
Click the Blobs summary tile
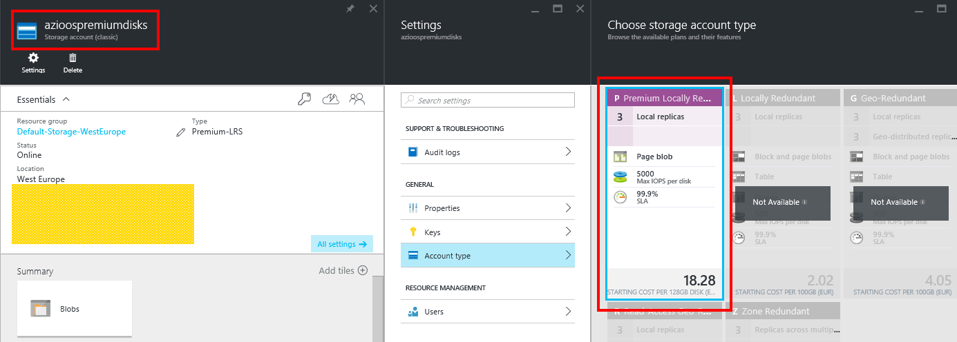click(x=75, y=308)
